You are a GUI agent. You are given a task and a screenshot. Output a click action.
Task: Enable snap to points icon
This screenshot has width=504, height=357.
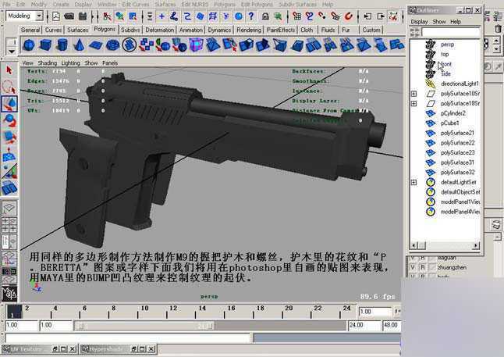(x=322, y=16)
